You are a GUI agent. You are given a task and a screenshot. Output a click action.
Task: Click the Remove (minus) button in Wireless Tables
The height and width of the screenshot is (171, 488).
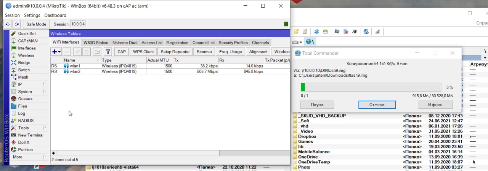point(67,52)
